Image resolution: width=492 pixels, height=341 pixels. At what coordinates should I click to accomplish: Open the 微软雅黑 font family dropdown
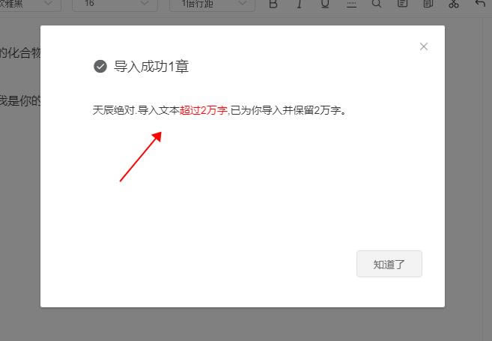[30, 4]
